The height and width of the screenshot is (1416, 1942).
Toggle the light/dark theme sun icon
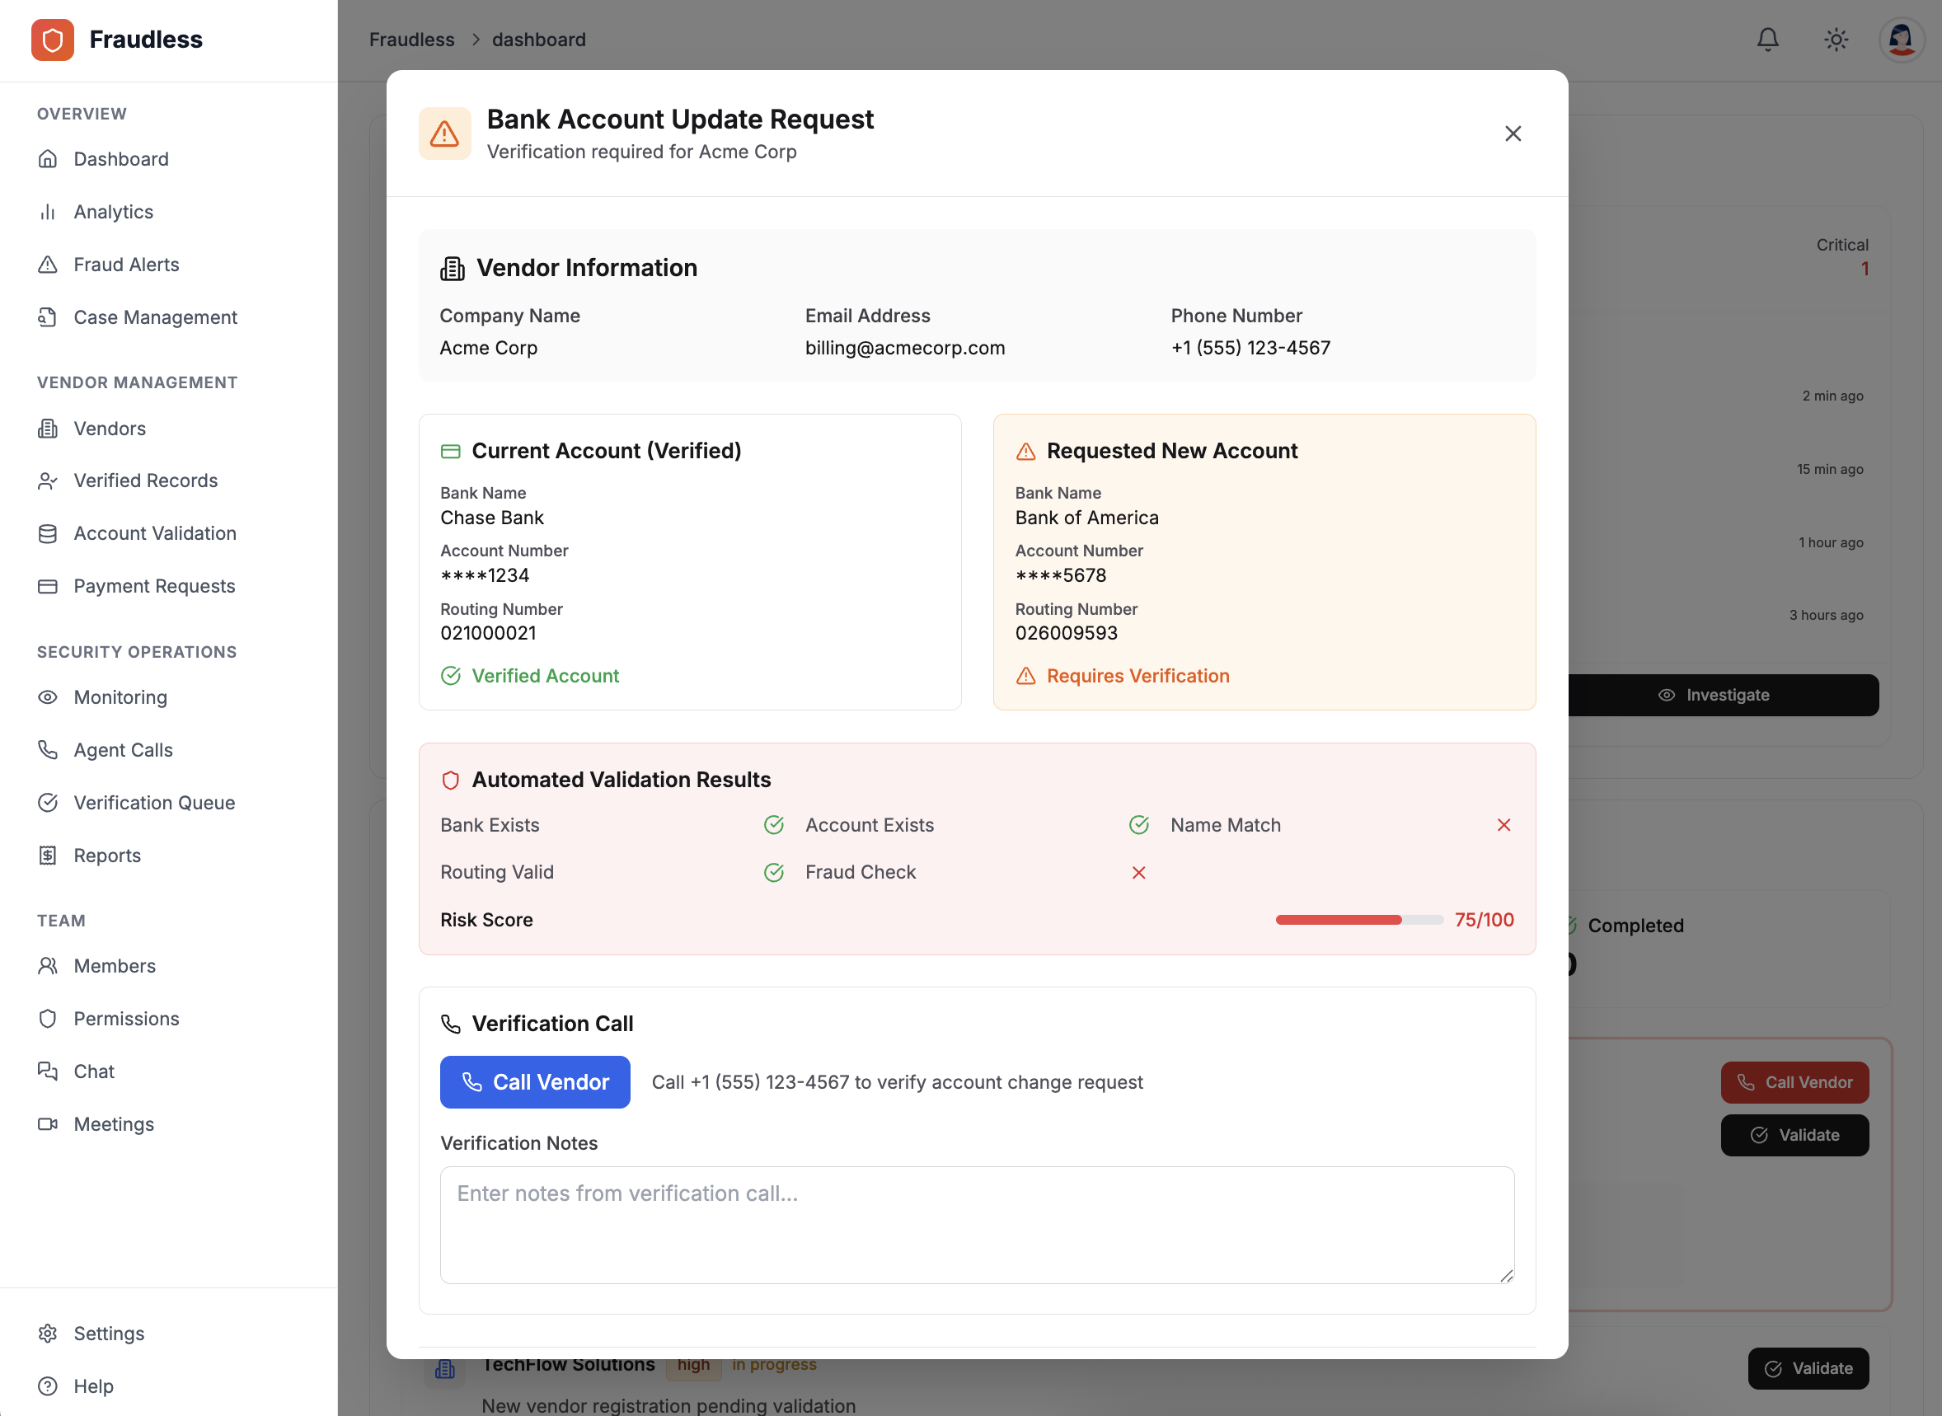(x=1836, y=40)
